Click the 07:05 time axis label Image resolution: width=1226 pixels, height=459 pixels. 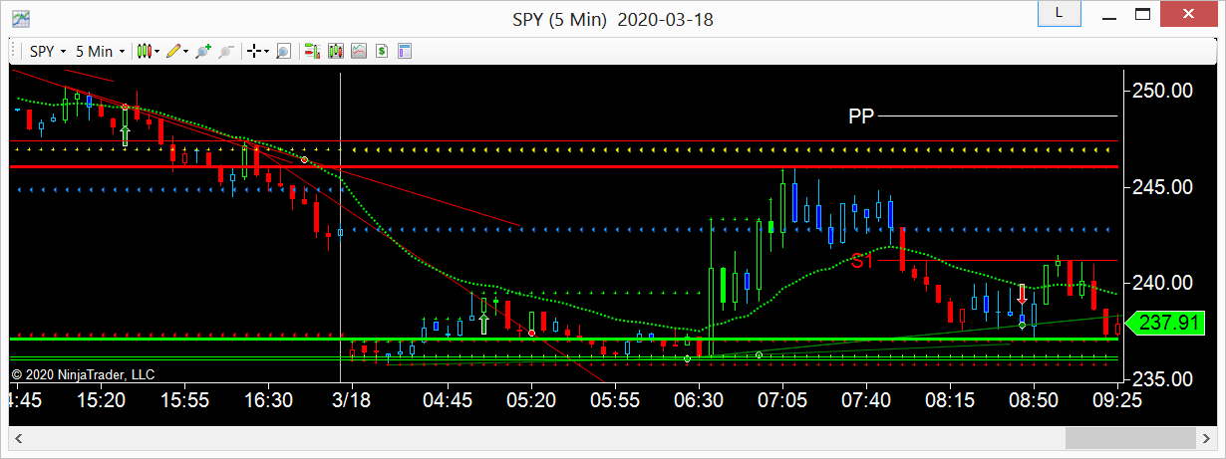[x=782, y=400]
